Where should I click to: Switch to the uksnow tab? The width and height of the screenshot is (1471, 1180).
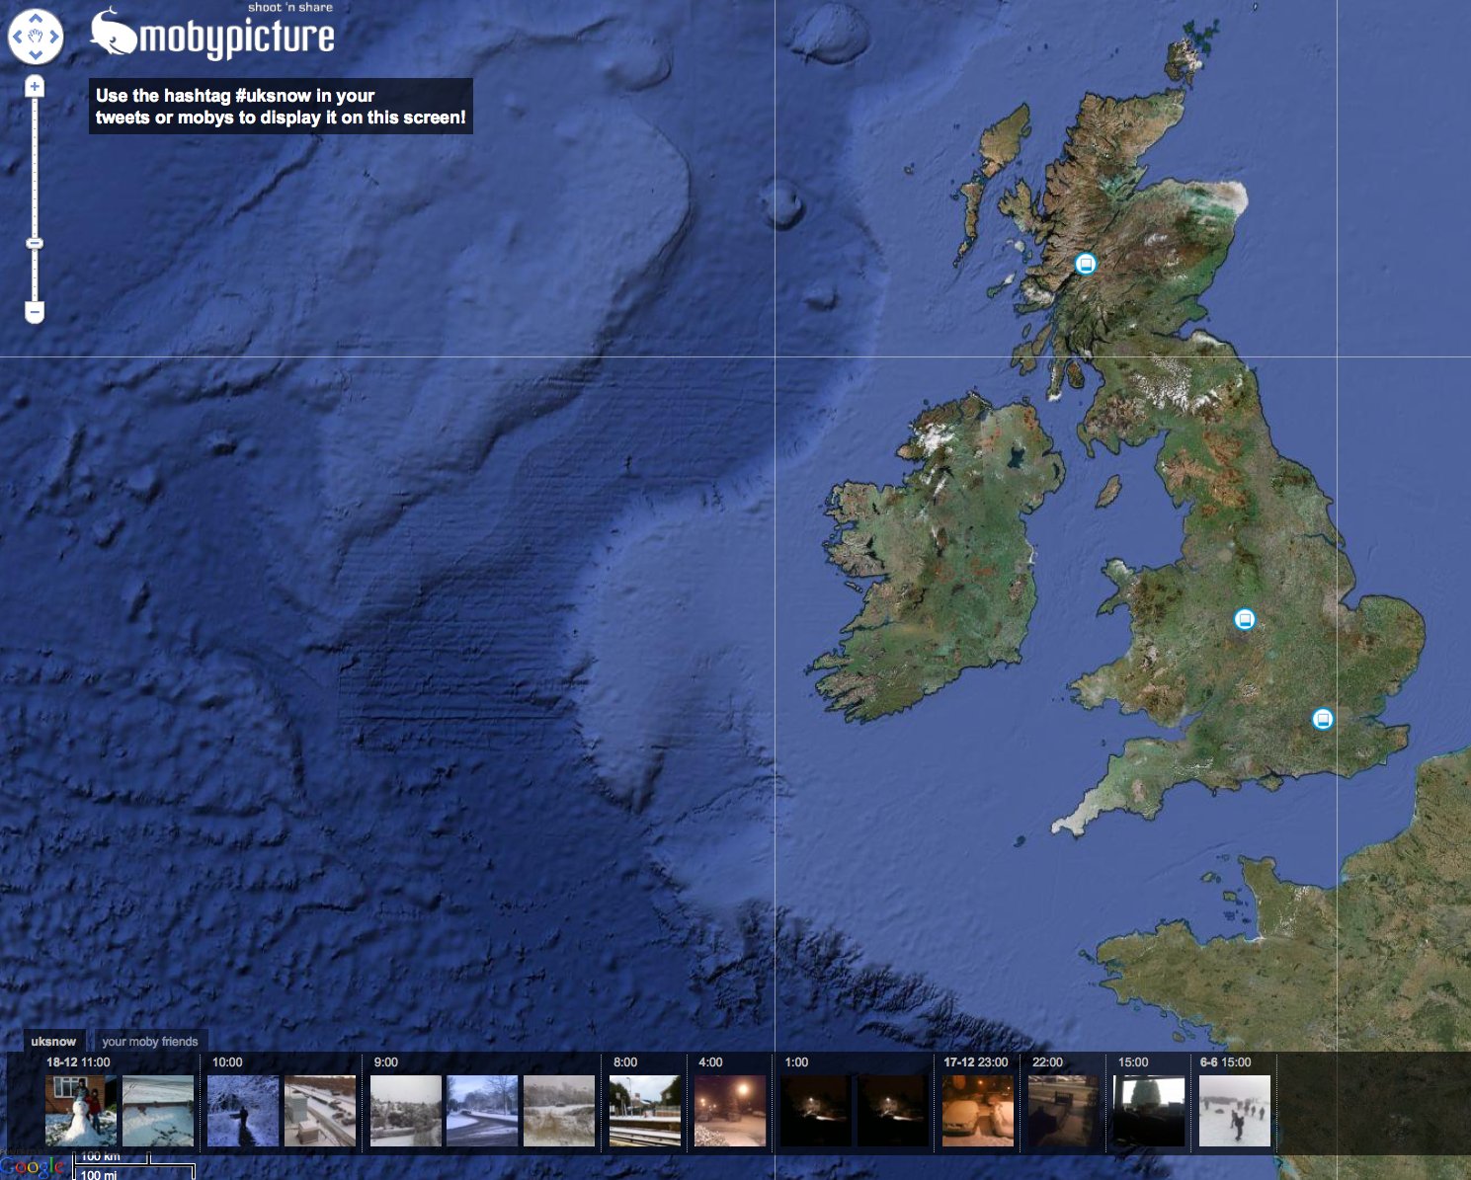pyautogui.click(x=53, y=1042)
